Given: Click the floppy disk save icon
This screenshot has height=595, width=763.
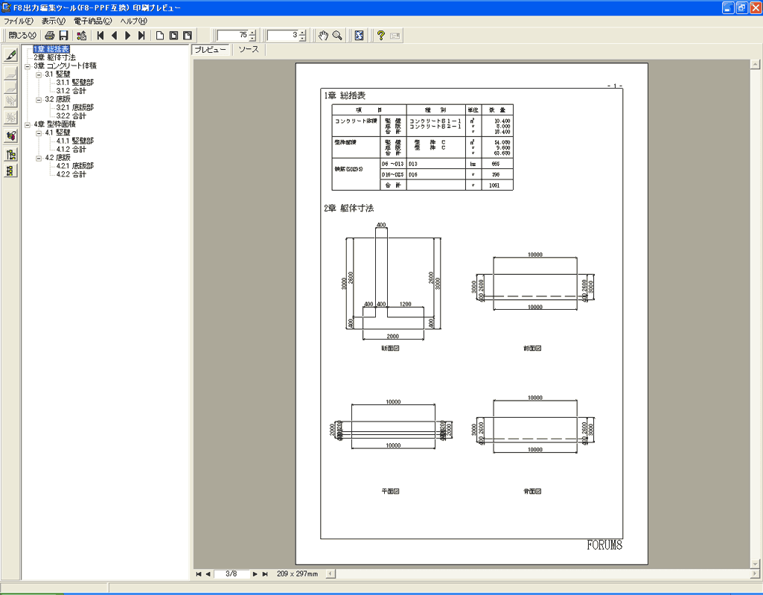Looking at the screenshot, I should point(63,36).
